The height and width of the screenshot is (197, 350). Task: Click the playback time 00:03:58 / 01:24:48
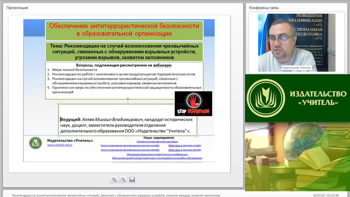click(x=326, y=195)
